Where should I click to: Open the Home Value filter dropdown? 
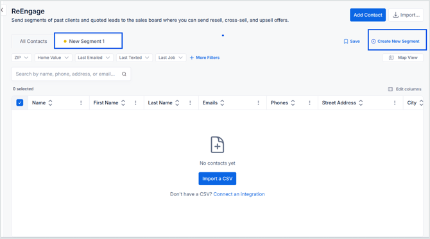[53, 58]
